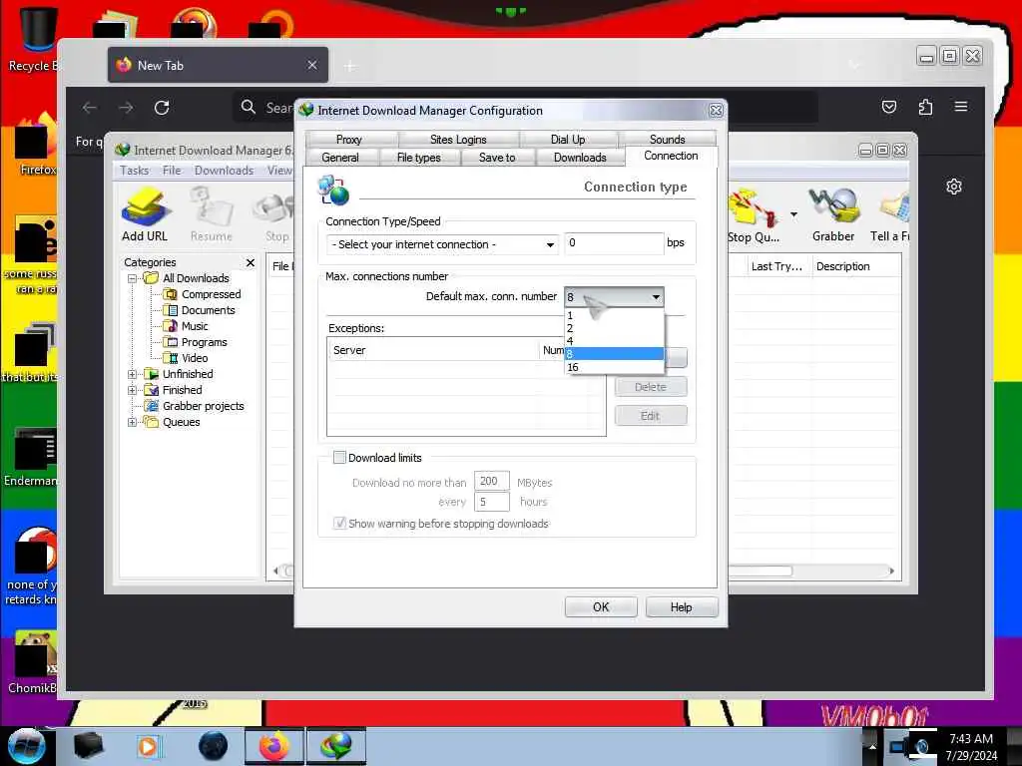Toggle Show warning before stopping downloads
Viewport: 1022px width, 766px height.
pos(339,523)
